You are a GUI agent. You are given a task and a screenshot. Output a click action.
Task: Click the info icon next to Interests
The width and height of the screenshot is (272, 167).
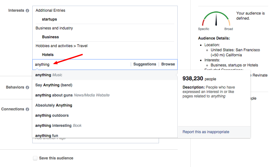pyautogui.click(x=27, y=10)
